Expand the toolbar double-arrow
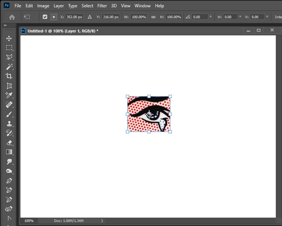This screenshot has width=282, height=226. 5,25
